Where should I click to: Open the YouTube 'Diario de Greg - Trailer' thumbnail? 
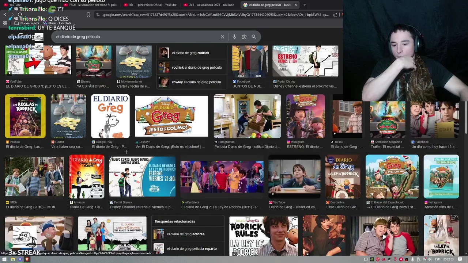(294, 176)
